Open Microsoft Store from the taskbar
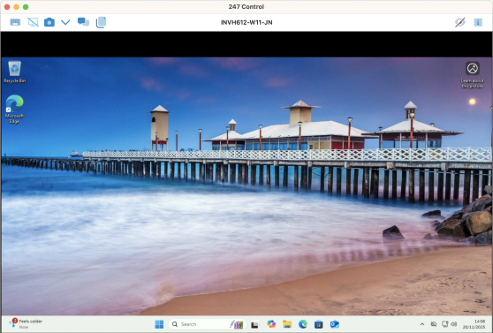Viewport: 493px width, 333px height. [318, 324]
